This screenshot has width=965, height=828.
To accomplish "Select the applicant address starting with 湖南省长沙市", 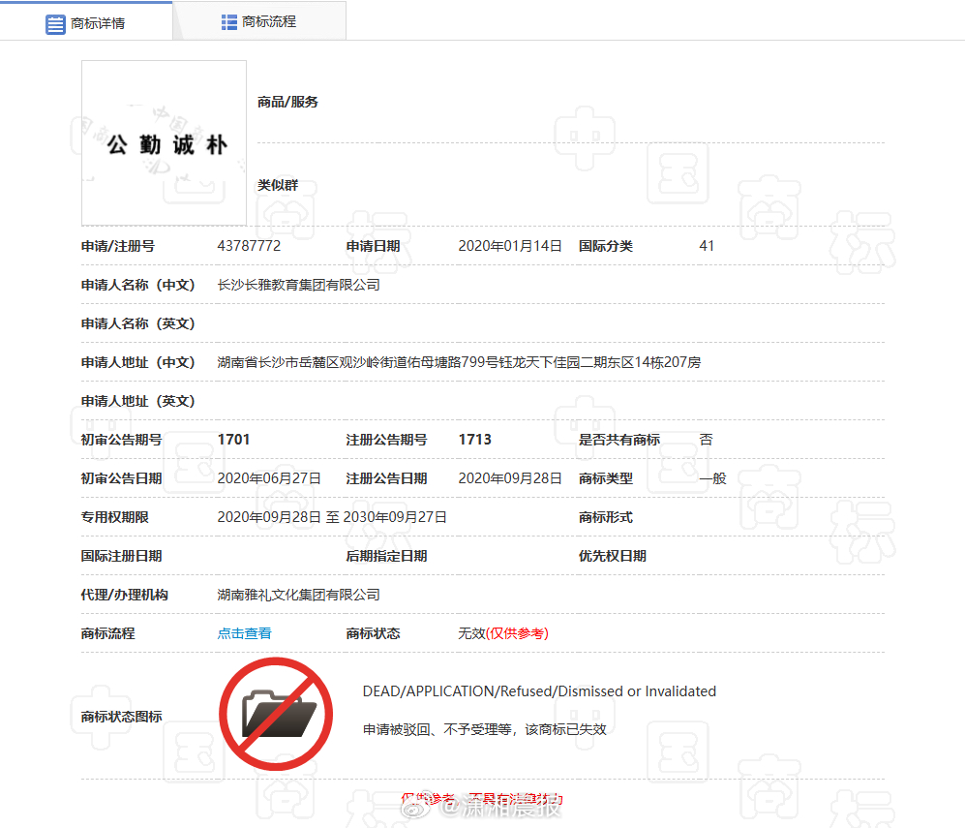I will (459, 362).
